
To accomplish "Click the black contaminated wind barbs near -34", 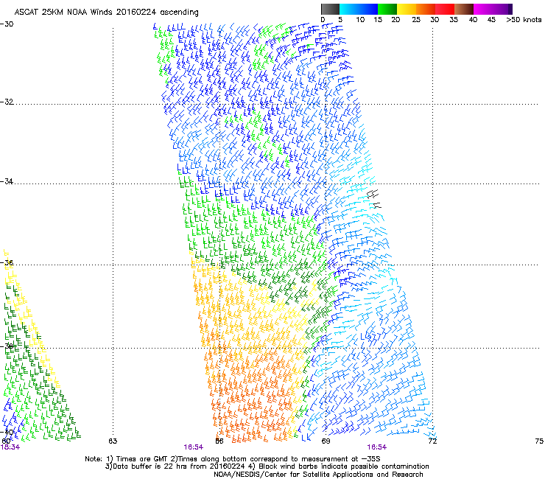I will (x=374, y=199).
